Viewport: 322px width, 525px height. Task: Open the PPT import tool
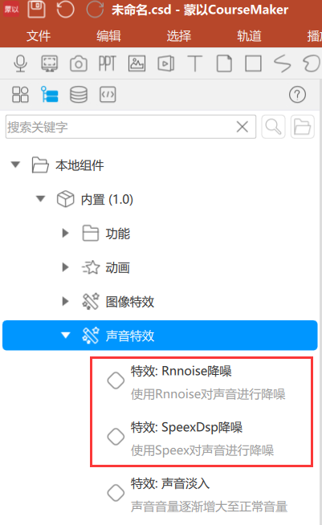108,63
